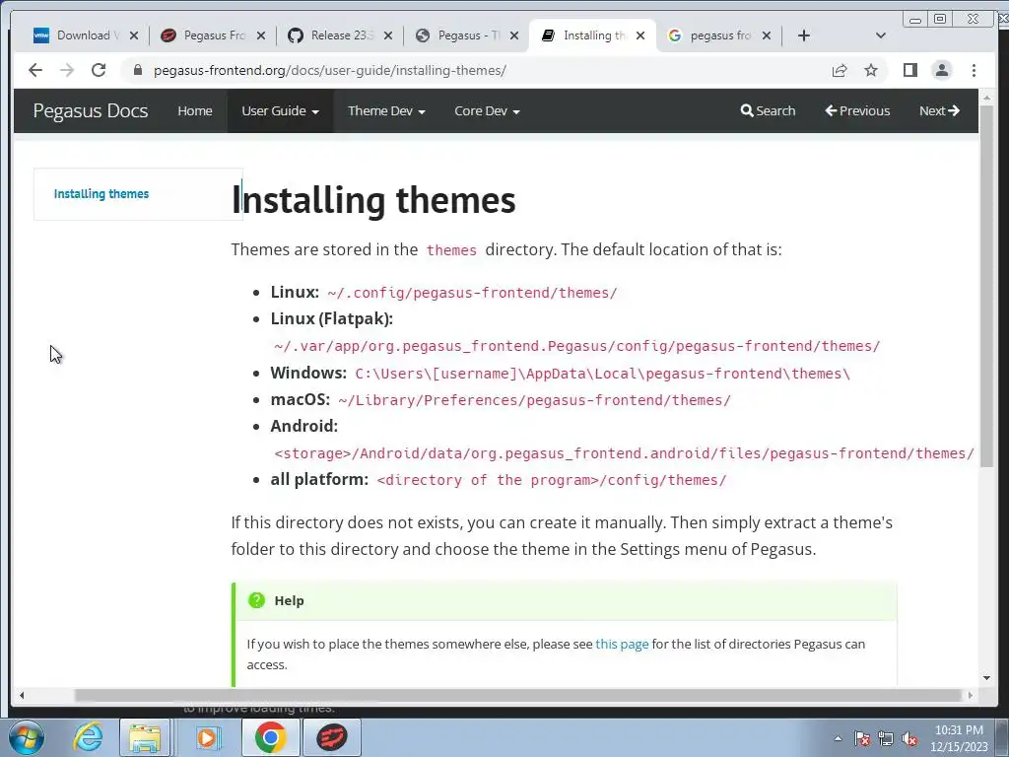
Task: Click the Windows themes path code
Action: point(602,374)
